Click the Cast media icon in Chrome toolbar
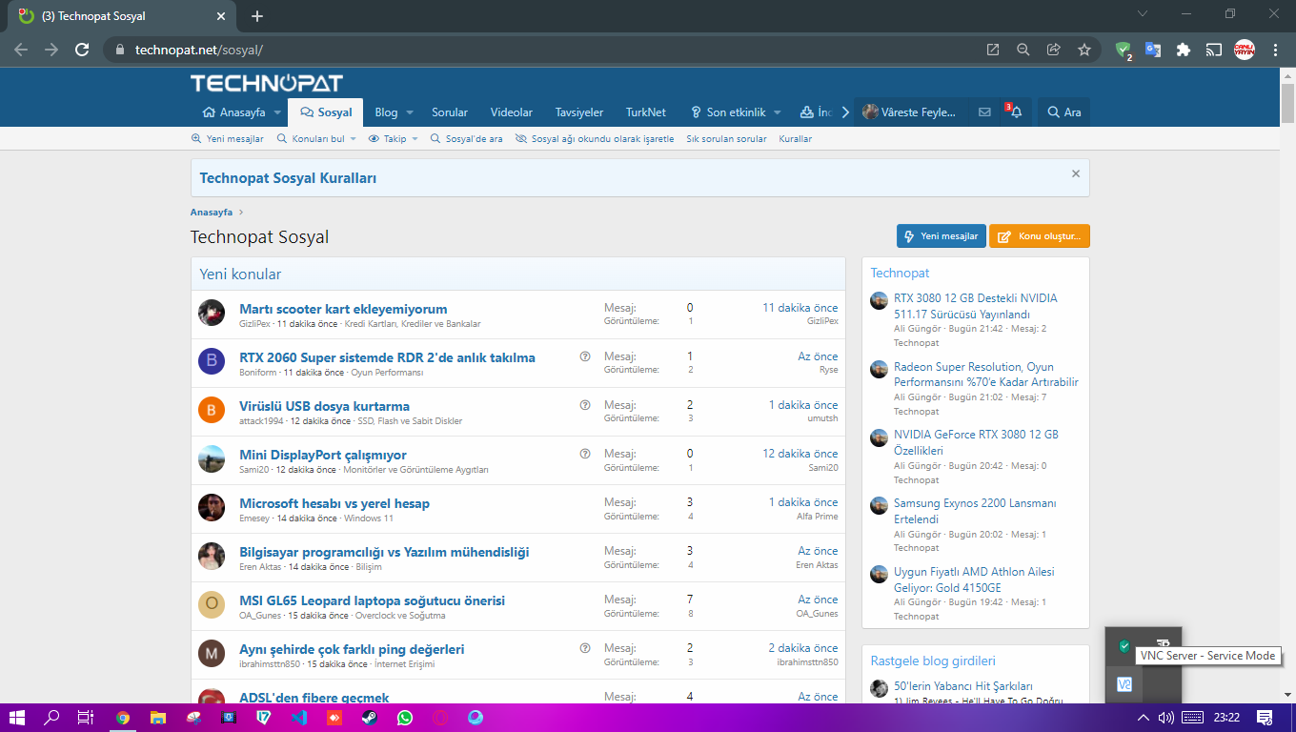1296x732 pixels. pos(1214,50)
